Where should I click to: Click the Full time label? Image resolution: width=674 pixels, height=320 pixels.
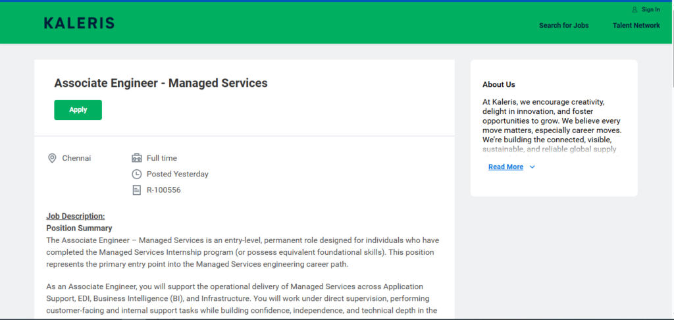point(162,158)
